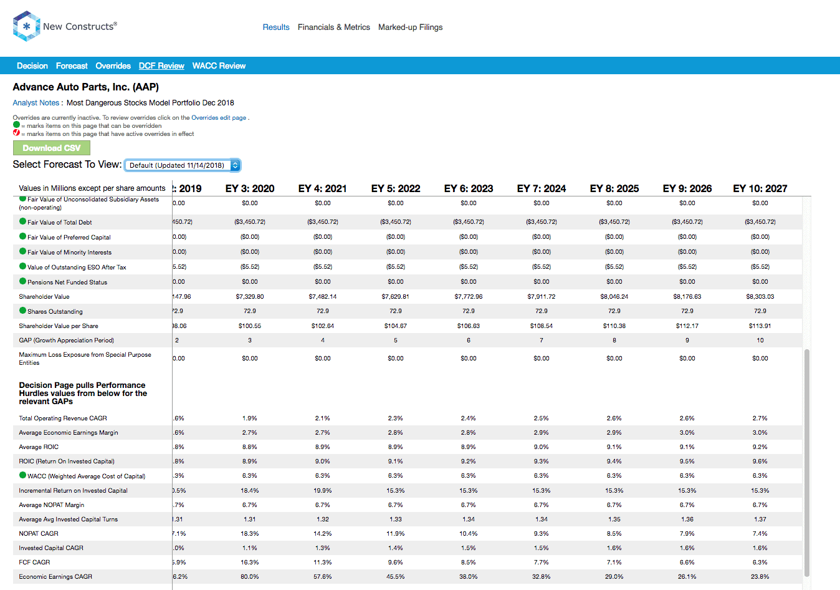Click the EY 9: 2026 column header
The width and height of the screenshot is (840, 590).
[687, 188]
